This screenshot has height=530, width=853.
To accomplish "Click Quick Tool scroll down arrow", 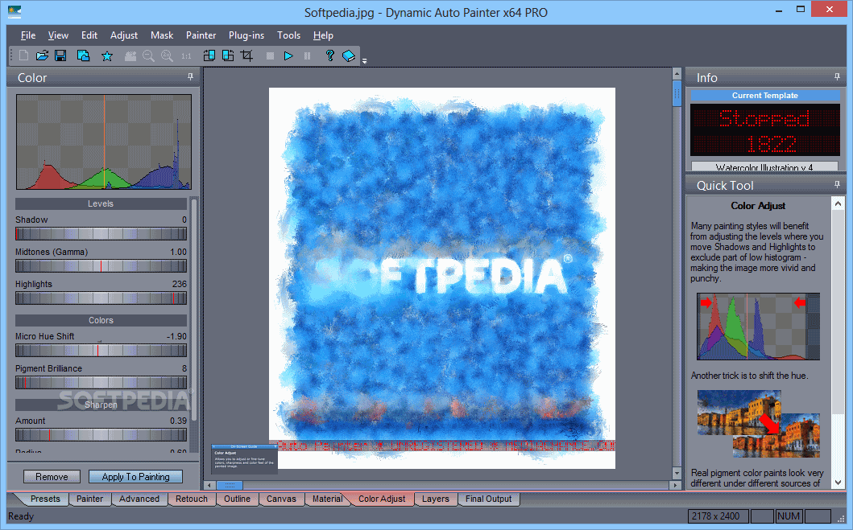I will point(838,482).
